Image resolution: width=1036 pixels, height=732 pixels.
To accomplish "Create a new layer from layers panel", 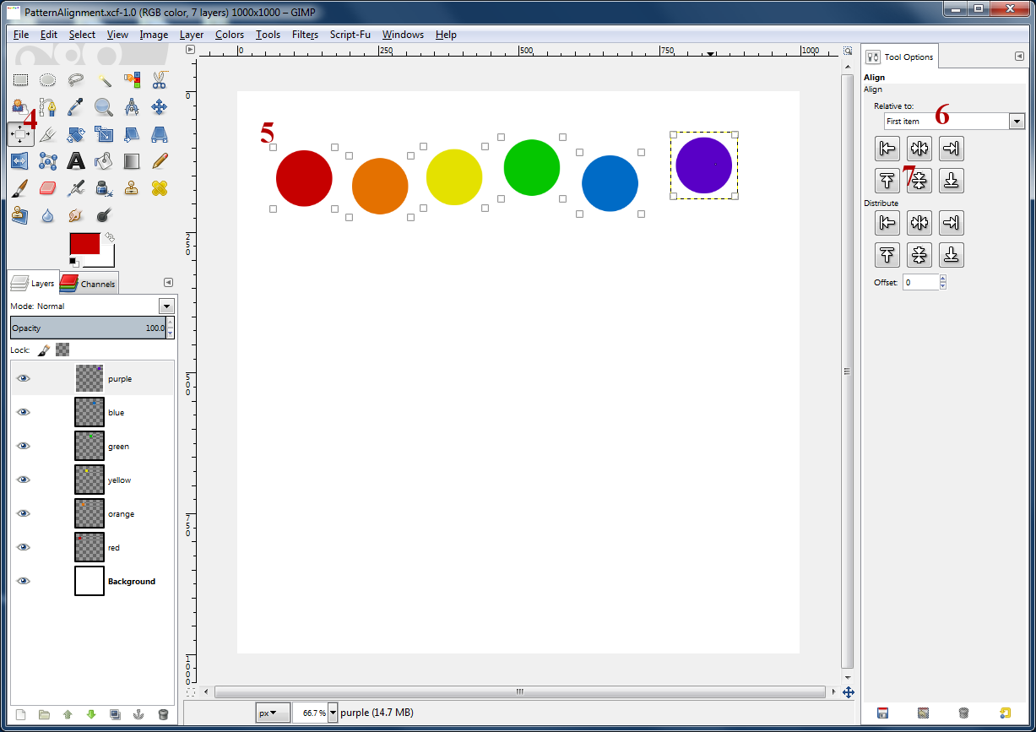I will click(20, 714).
